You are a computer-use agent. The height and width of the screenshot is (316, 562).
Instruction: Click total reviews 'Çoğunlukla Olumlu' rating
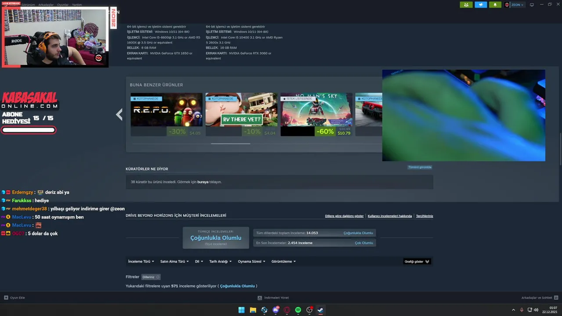click(x=358, y=233)
